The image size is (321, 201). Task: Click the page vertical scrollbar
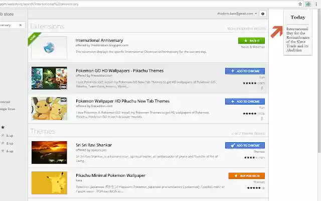click(319, 82)
